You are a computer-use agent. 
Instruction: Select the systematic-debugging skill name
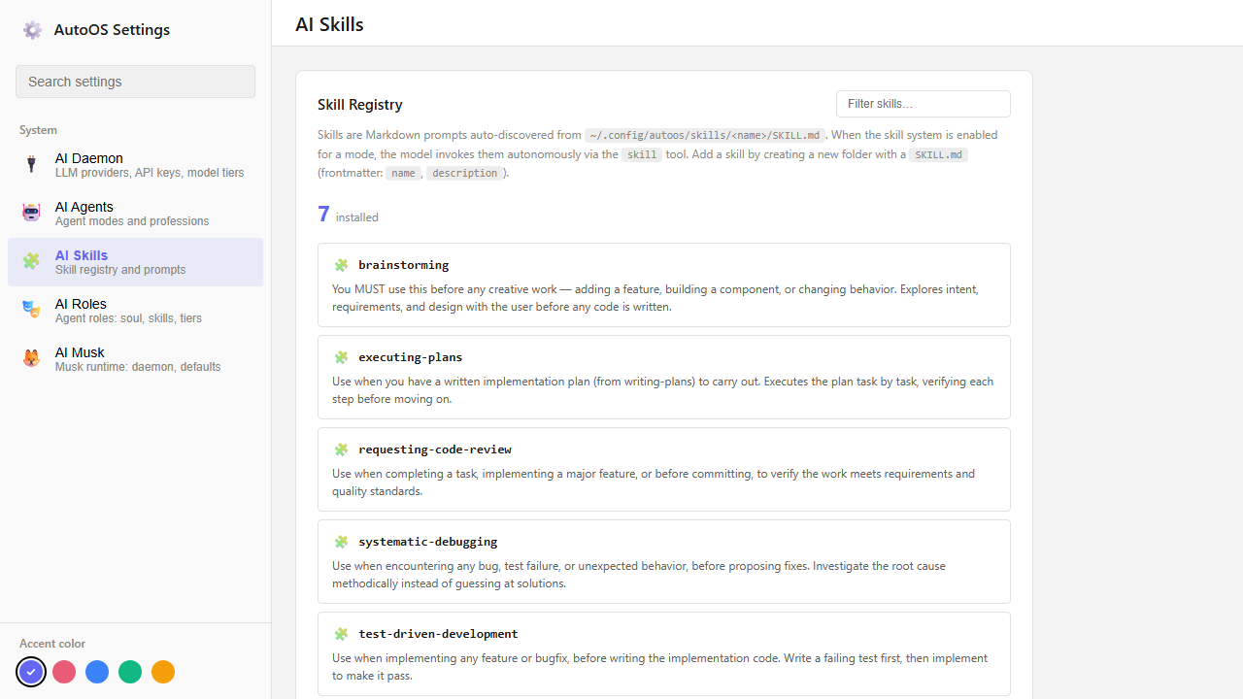427,542
